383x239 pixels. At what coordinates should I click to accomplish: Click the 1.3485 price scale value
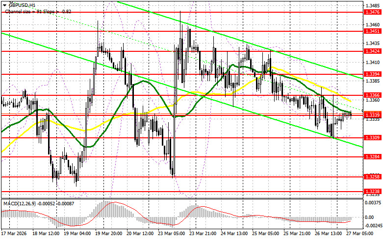(x=373, y=5)
